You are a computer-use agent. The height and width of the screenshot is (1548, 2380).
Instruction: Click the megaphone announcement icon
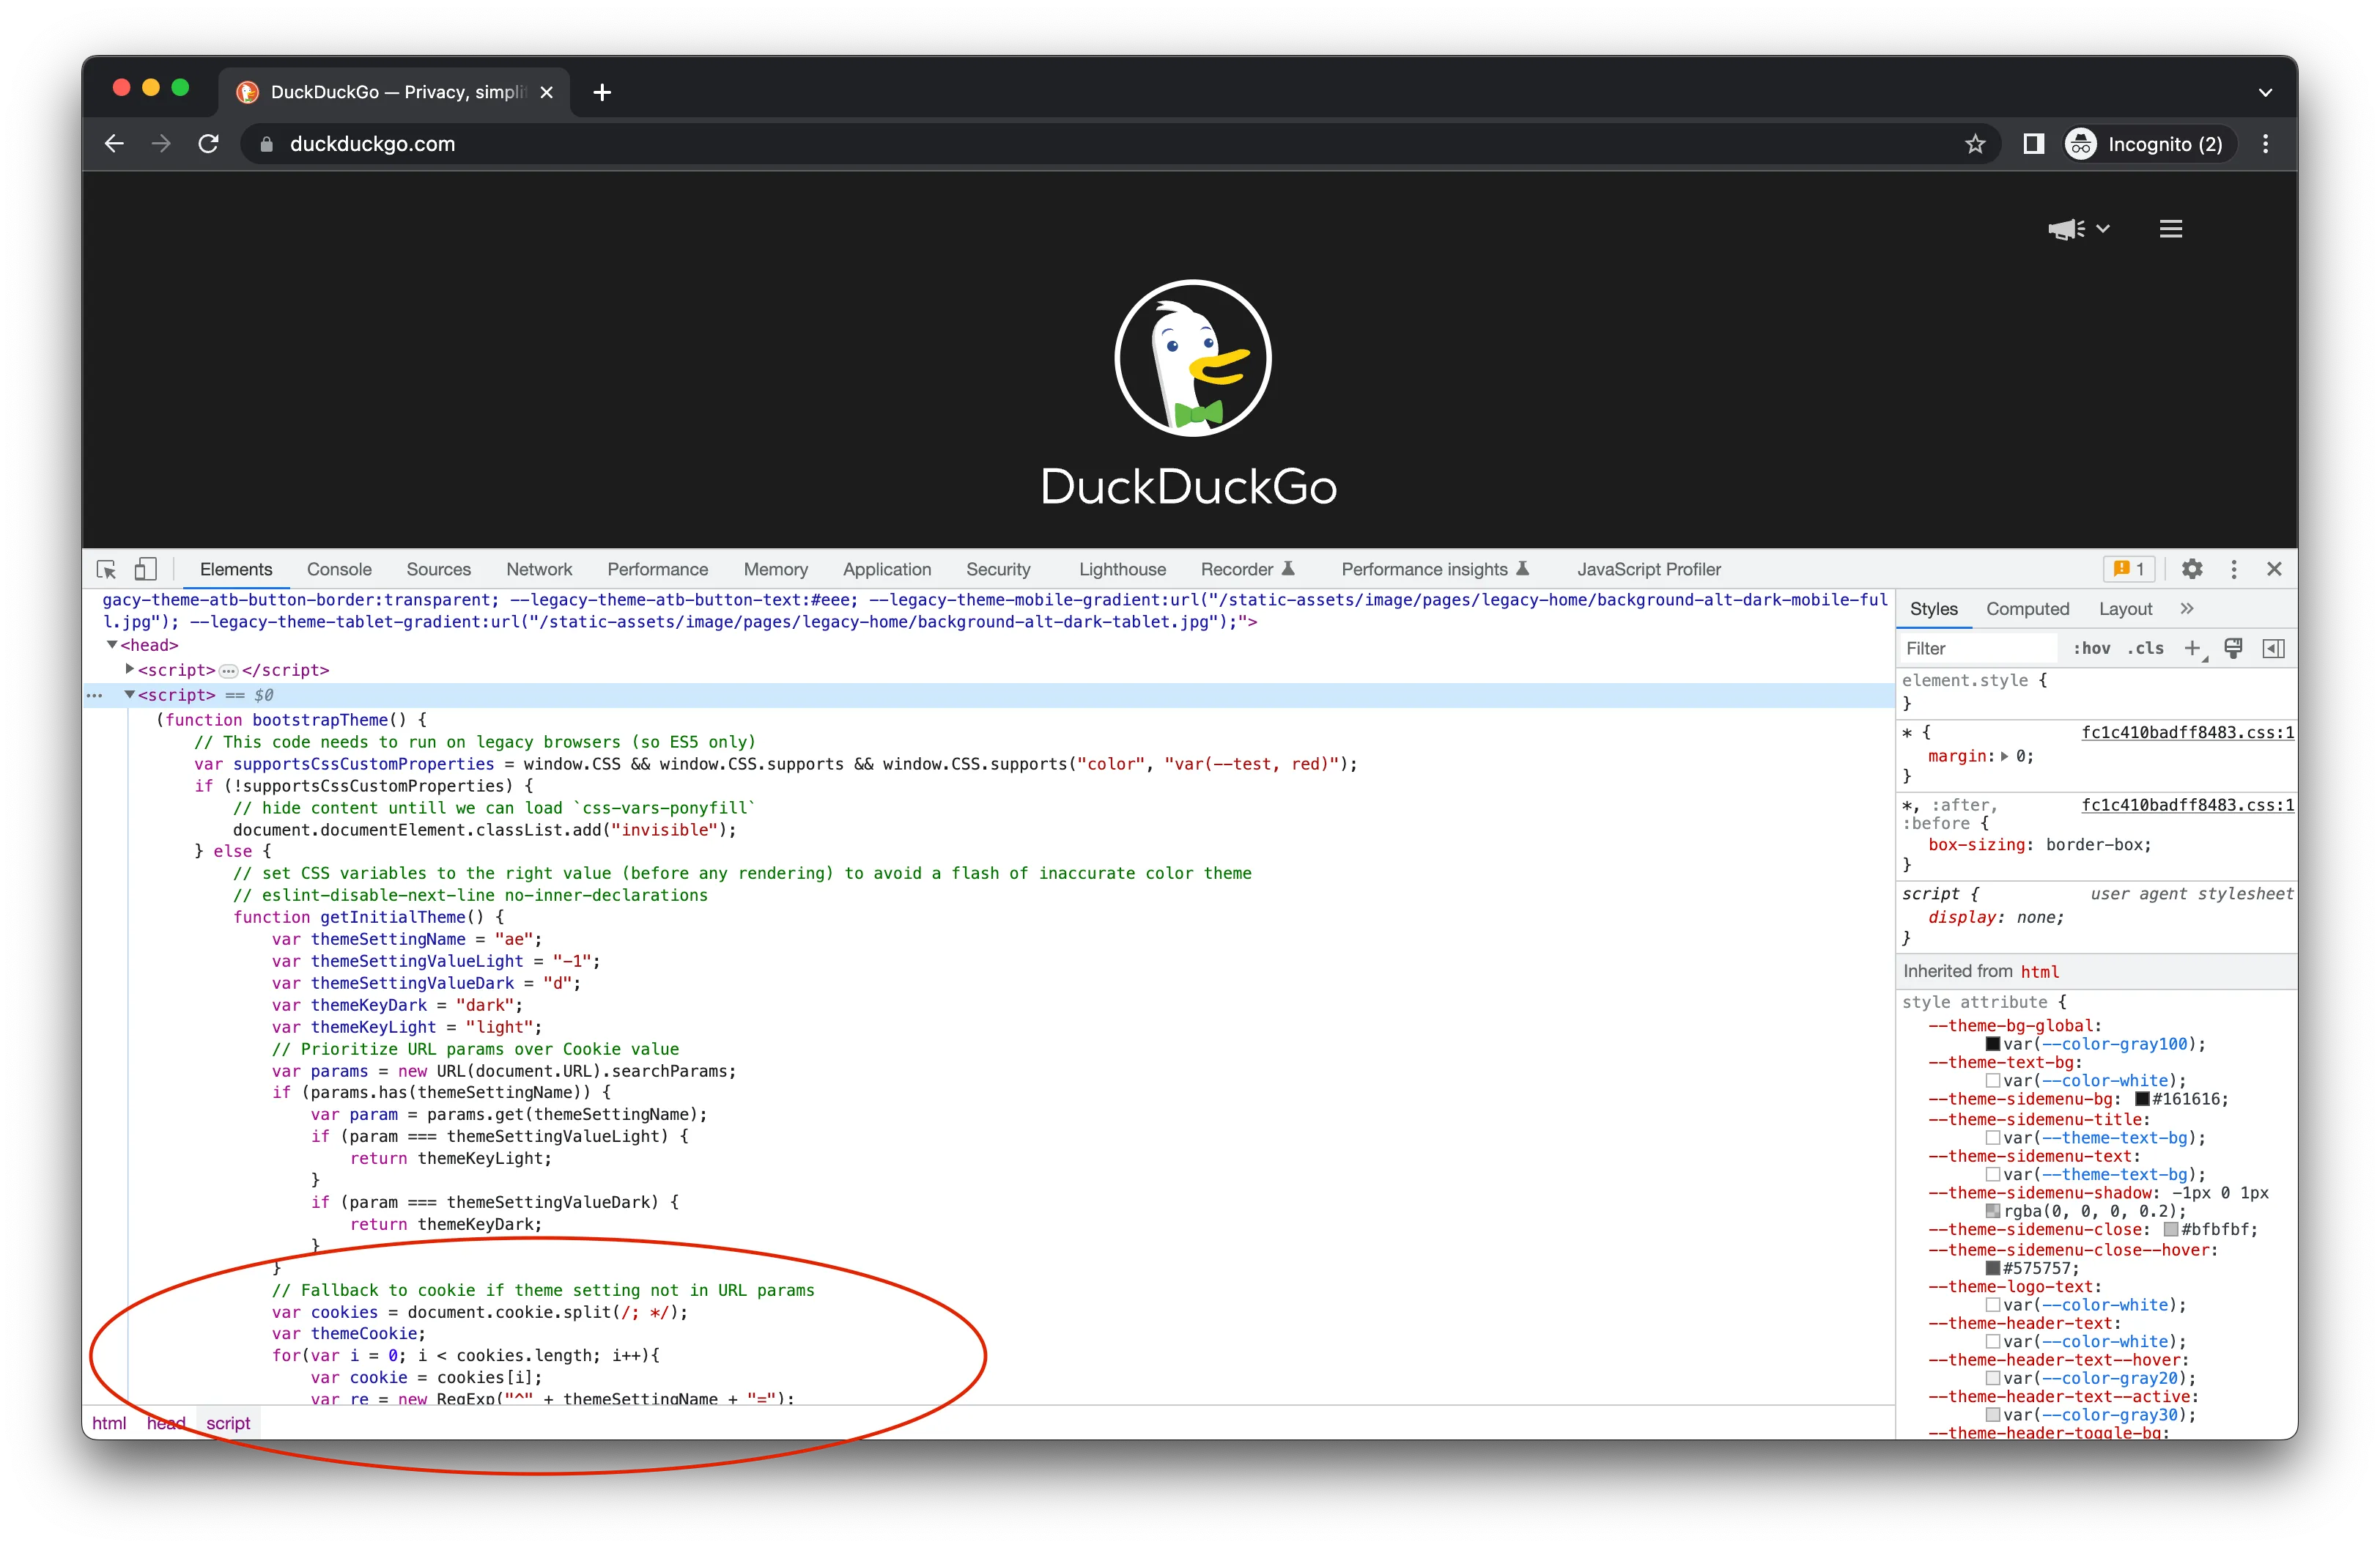pos(2064,228)
